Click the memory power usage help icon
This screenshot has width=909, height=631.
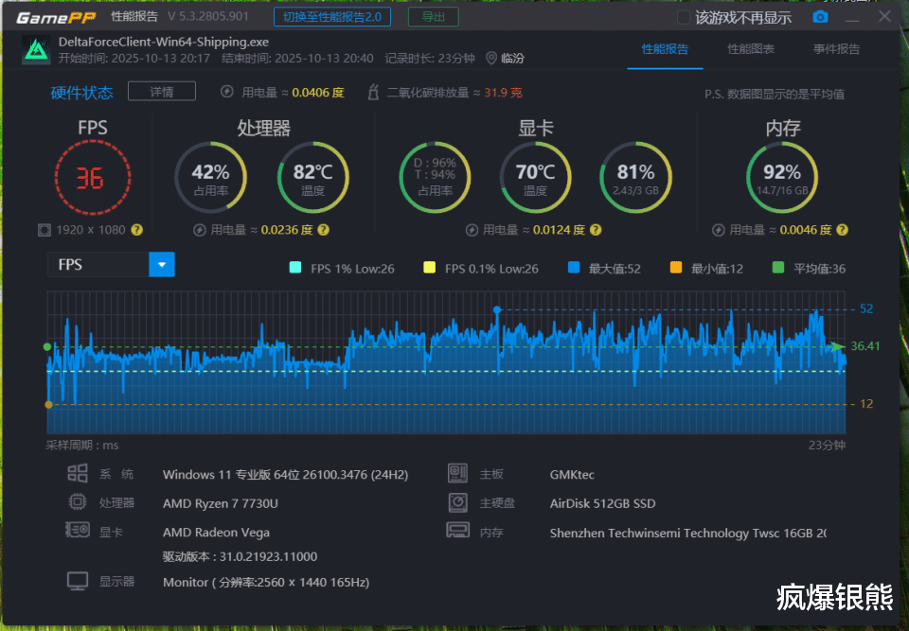842,230
